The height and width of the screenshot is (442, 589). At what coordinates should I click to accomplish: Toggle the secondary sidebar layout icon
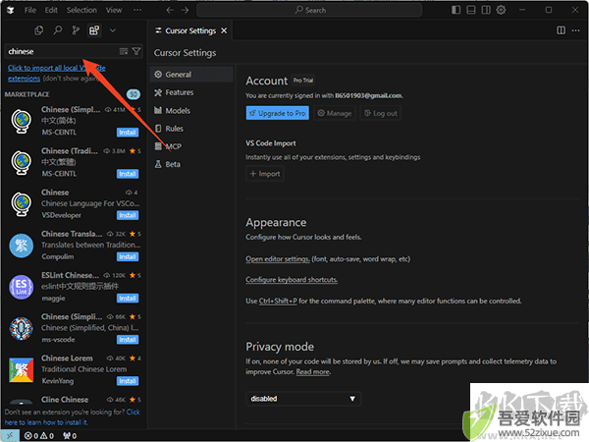click(486, 10)
